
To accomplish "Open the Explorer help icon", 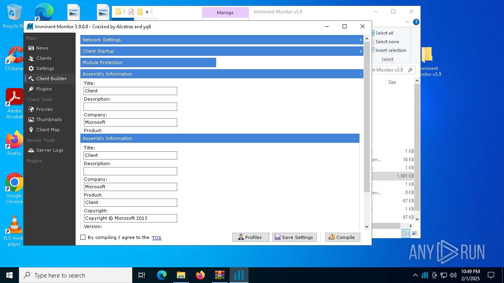I will 416,22.
